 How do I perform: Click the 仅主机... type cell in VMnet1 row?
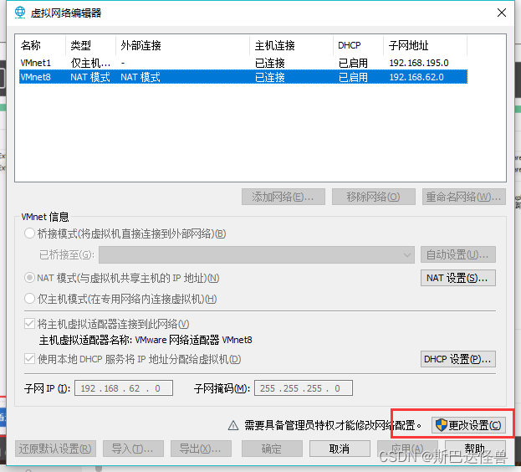tap(90, 63)
